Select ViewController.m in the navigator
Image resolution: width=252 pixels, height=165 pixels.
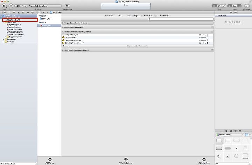click(16, 32)
